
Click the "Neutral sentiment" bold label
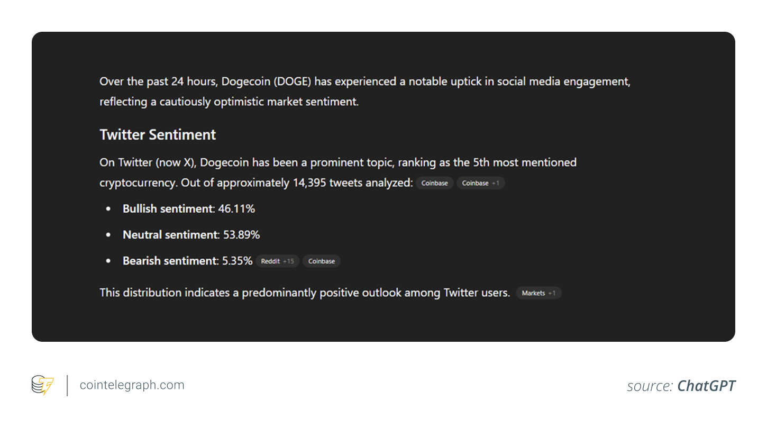click(170, 235)
